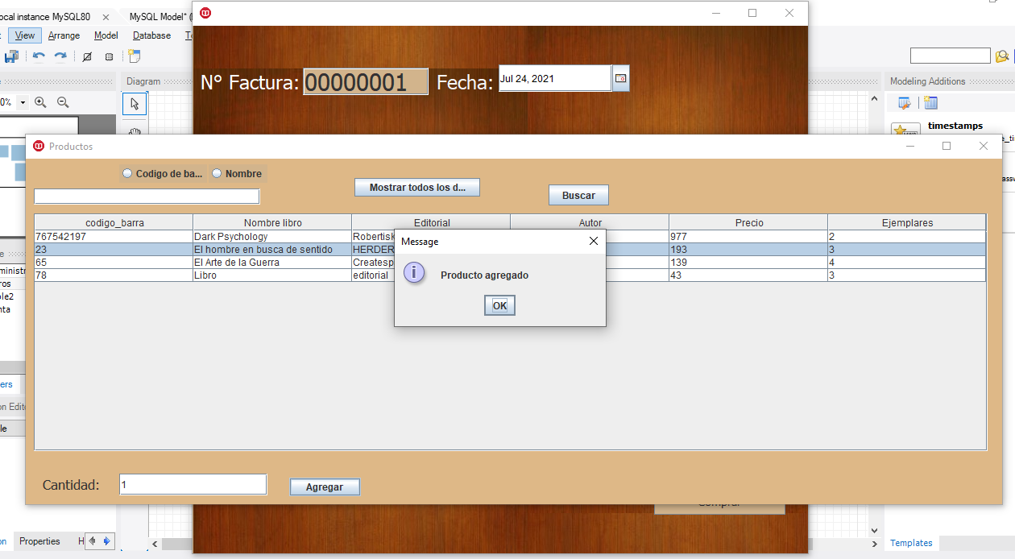Click the diagram scrollbar up arrow

point(876,97)
